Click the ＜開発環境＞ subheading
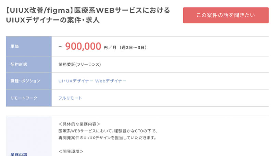 [x=71, y=151]
